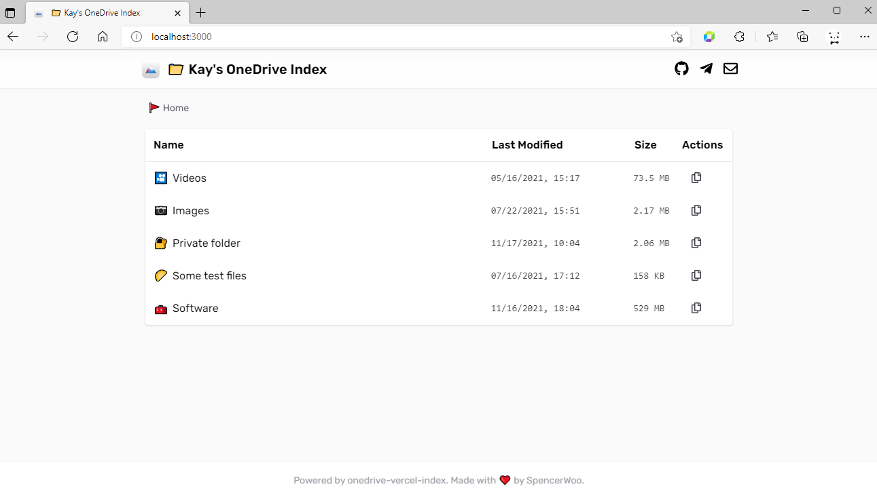Click the padlock icon on Private folder
This screenshot has height=493, width=877.
pyautogui.click(x=160, y=242)
